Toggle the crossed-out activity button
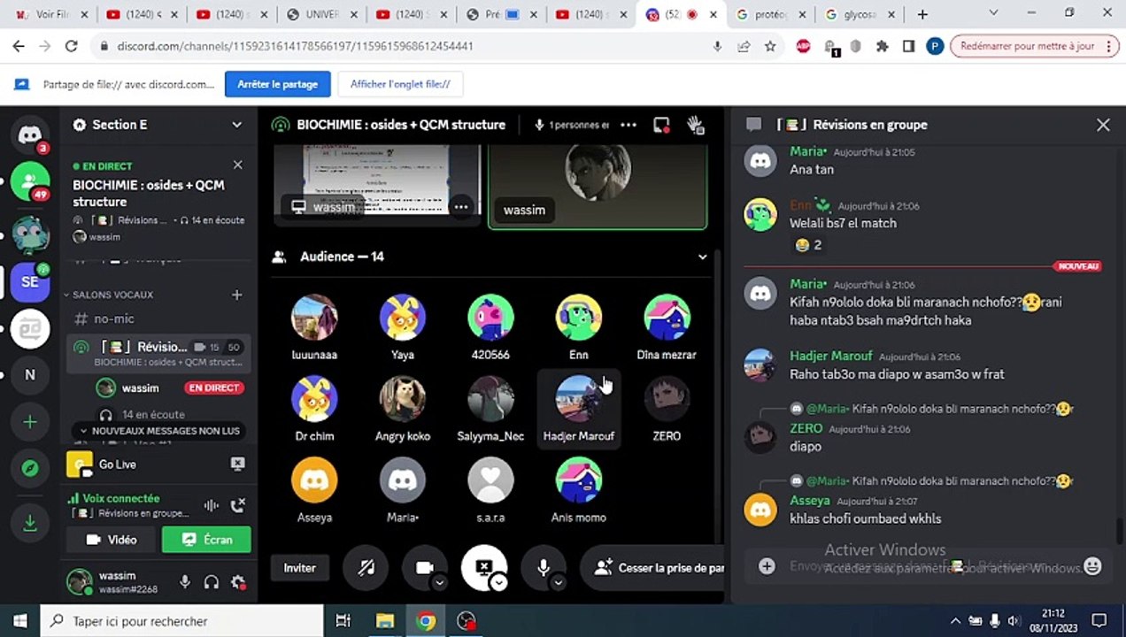 coord(366,568)
